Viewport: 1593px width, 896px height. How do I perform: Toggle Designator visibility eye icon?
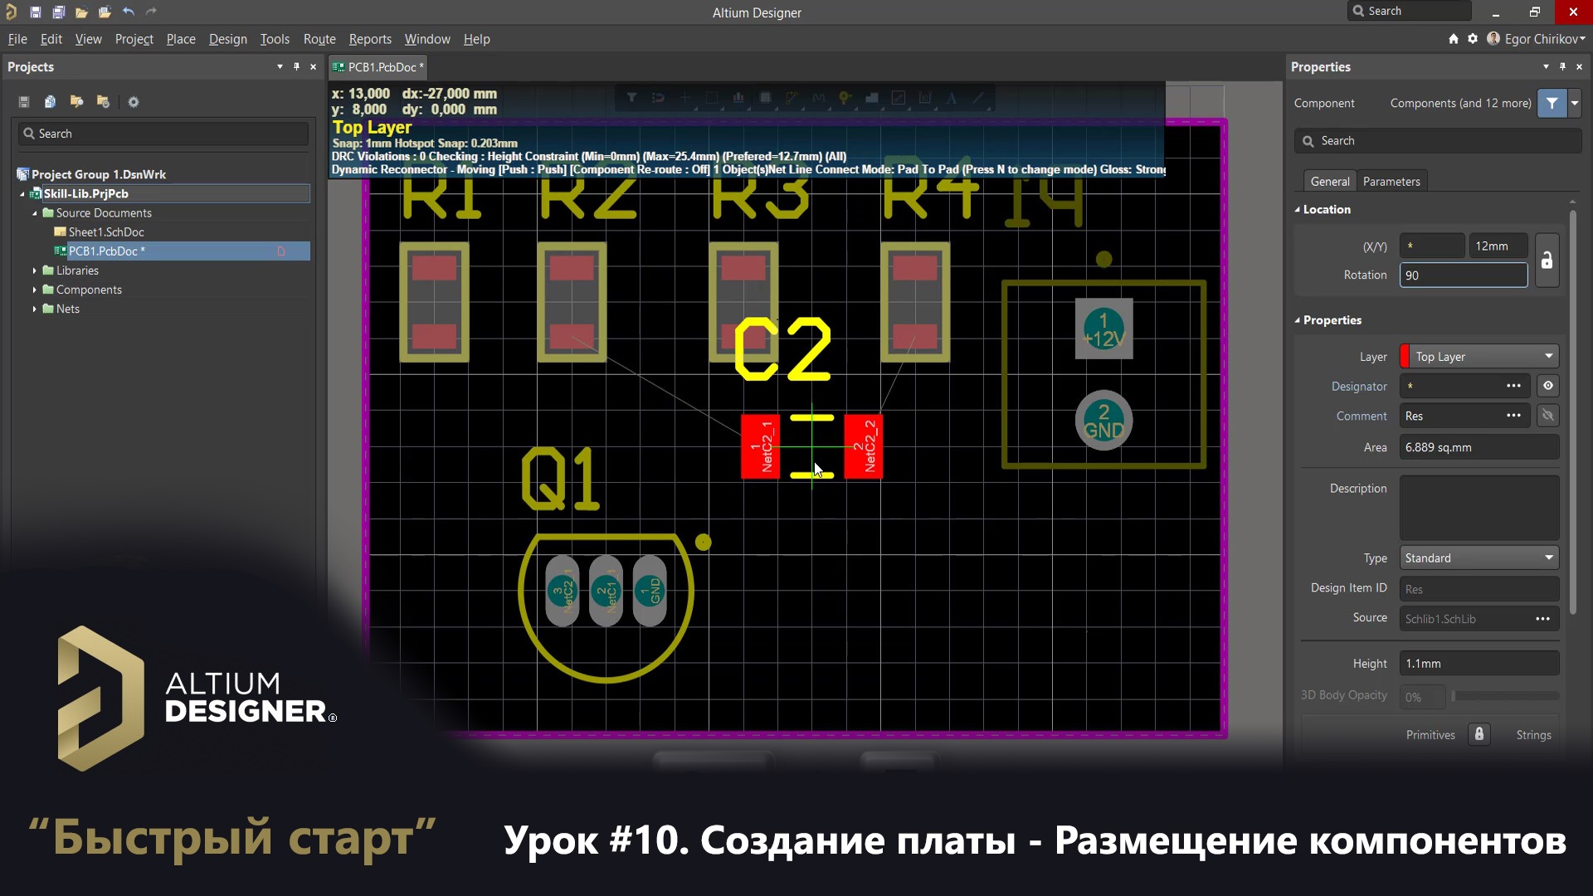pos(1548,385)
